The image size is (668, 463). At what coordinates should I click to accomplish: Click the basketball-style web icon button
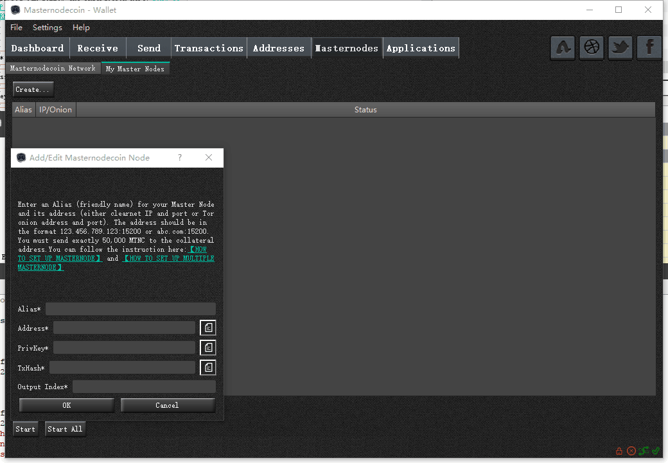(592, 48)
